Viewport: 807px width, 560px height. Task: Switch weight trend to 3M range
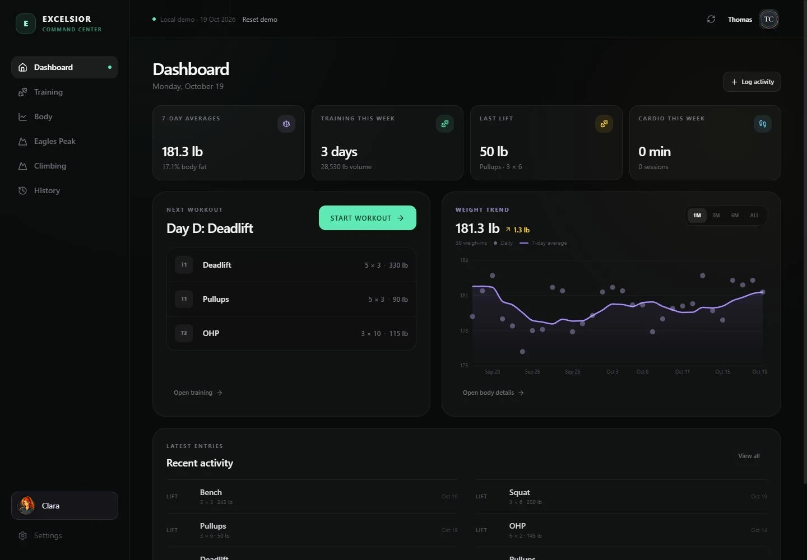716,216
